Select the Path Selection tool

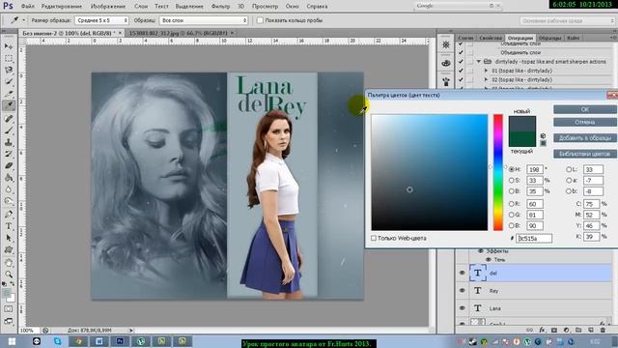click(x=9, y=238)
